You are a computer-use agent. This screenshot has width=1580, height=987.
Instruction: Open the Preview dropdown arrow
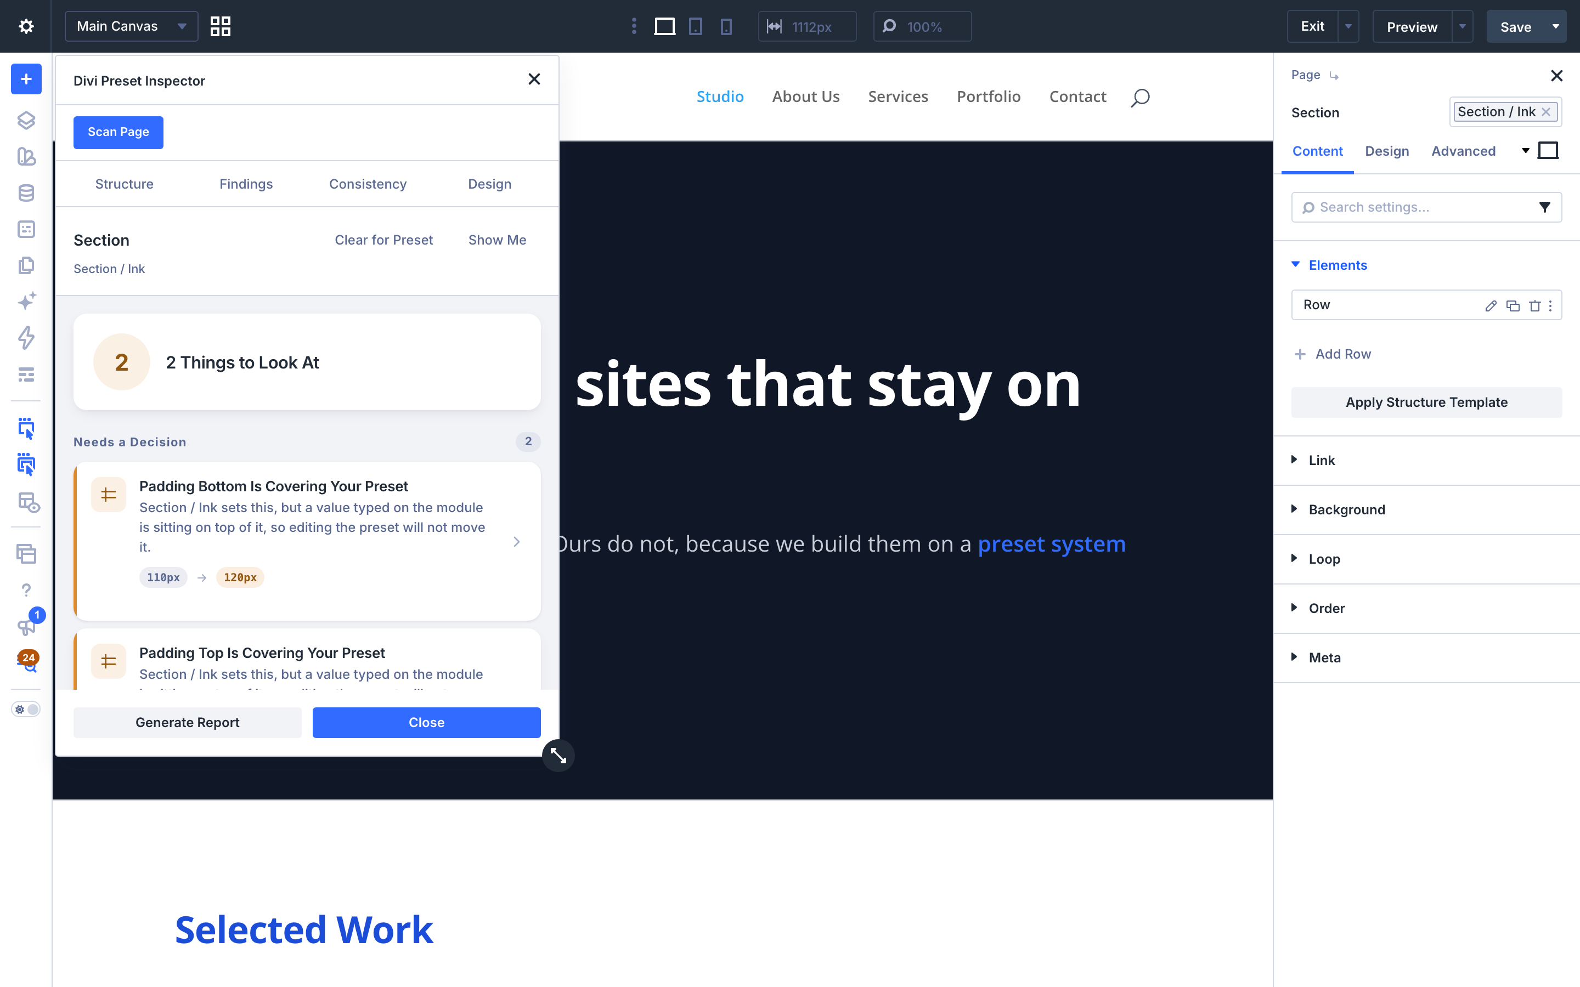pyautogui.click(x=1463, y=27)
